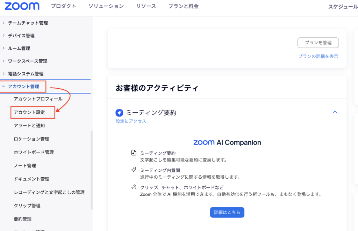The image size is (358, 231).
Task: Click the sidebar vertical scrollbar
Action: tap(92, 170)
